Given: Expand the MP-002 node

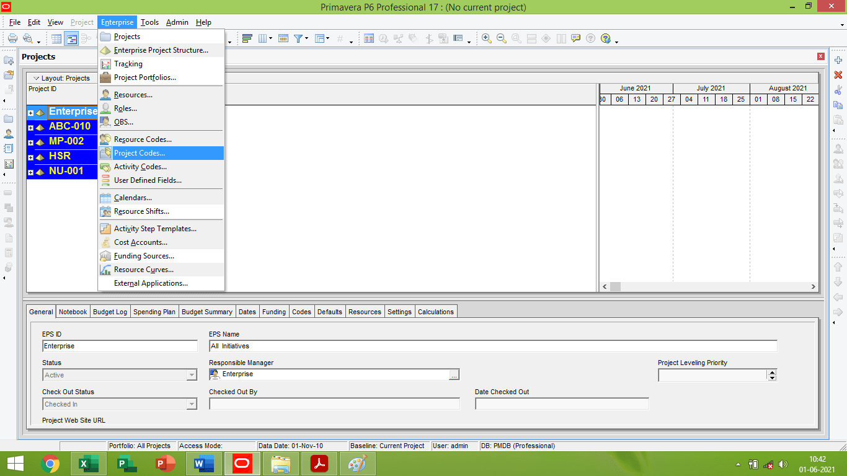Looking at the screenshot, I should pyautogui.click(x=30, y=143).
